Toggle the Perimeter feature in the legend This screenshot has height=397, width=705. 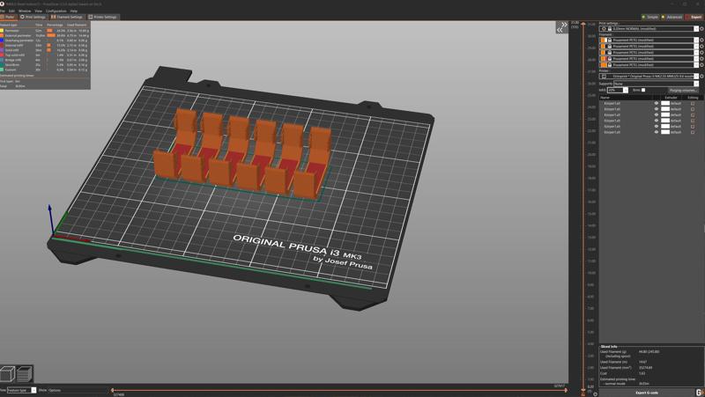pos(12,31)
